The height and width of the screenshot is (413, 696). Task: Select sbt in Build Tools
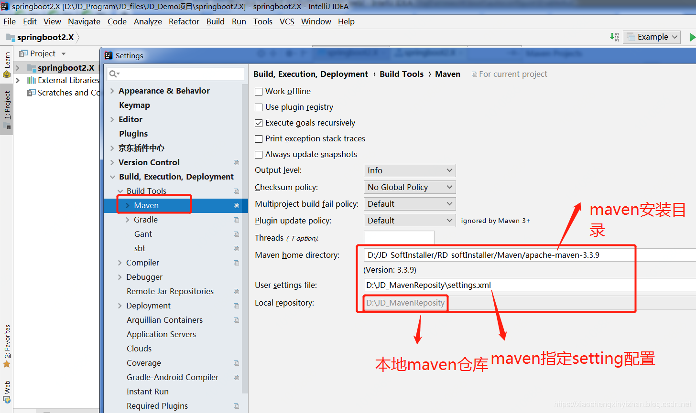[140, 248]
